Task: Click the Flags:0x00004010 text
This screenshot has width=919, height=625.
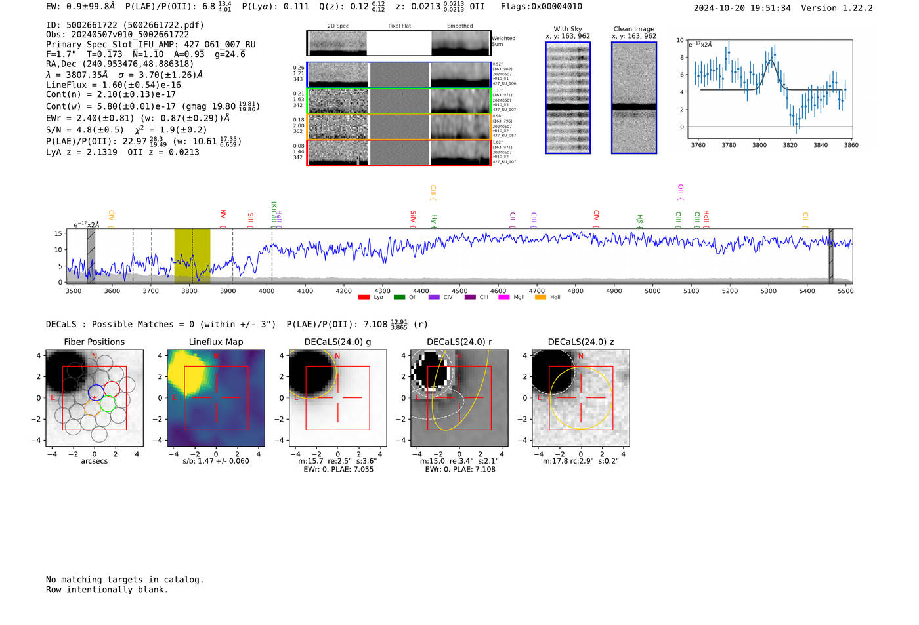Action: click(542, 7)
